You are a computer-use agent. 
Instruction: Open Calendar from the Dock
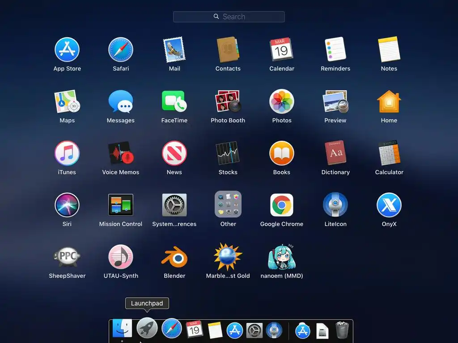pyautogui.click(x=194, y=329)
